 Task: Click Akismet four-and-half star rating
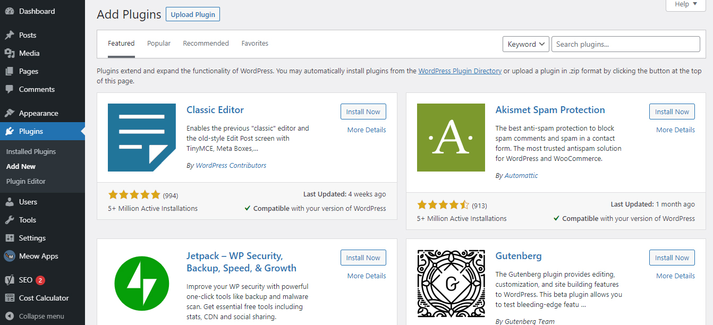[443, 205]
